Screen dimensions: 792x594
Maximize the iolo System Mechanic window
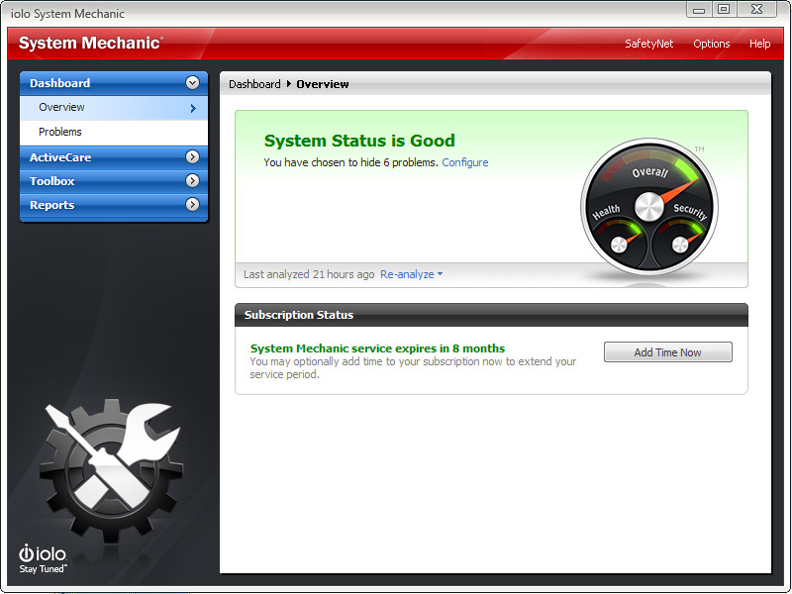[724, 10]
